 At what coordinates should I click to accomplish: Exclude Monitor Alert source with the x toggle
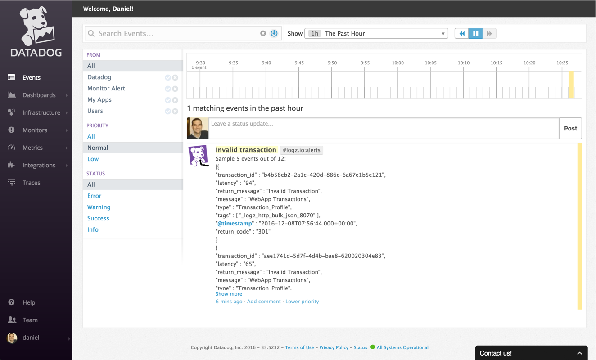[175, 89]
